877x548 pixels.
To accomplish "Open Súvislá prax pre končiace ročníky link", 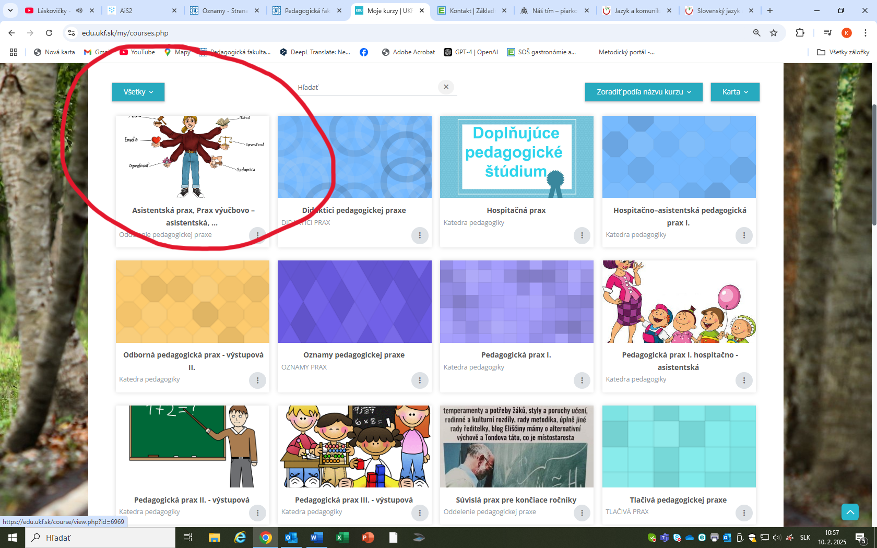I will [x=516, y=500].
